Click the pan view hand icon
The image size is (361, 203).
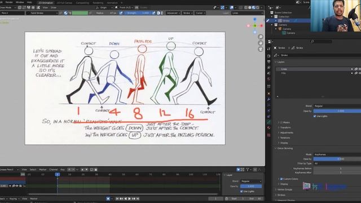click(x=261, y=43)
